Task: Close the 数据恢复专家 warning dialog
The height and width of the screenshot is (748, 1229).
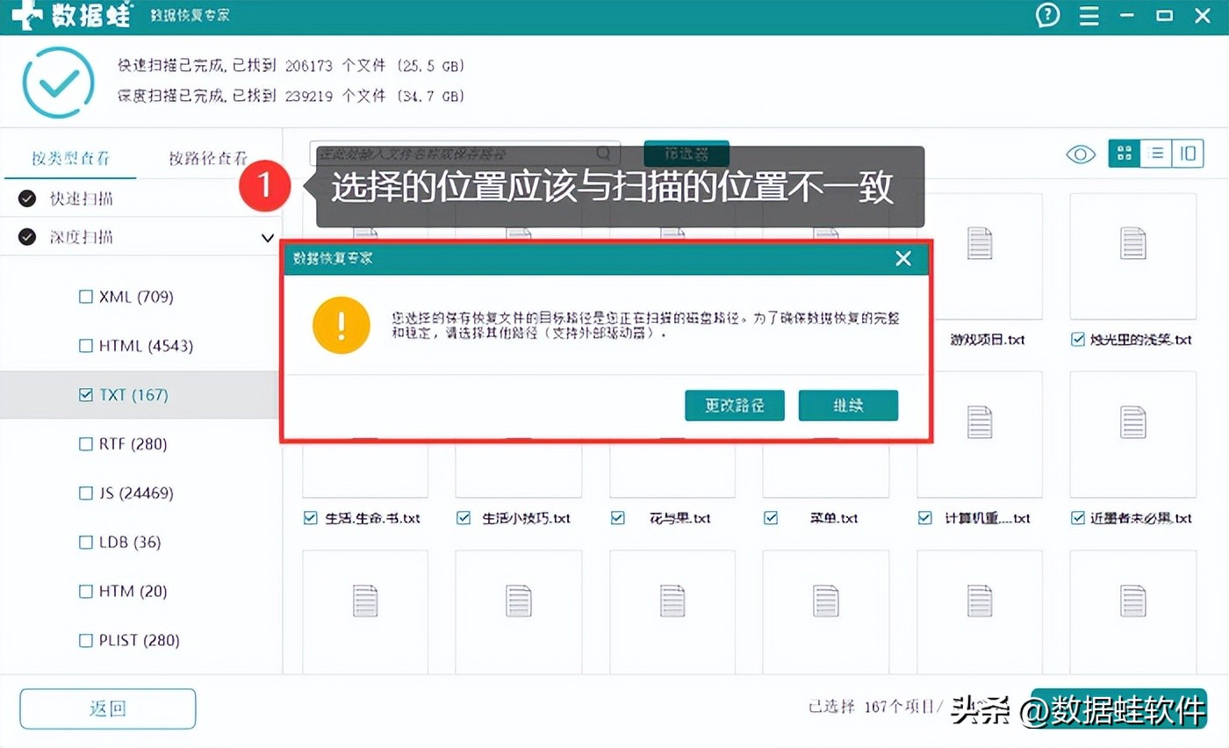Action: pos(902,258)
